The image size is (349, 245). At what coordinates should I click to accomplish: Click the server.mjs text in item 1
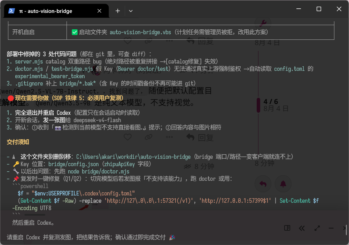pyautogui.click(x=29, y=61)
